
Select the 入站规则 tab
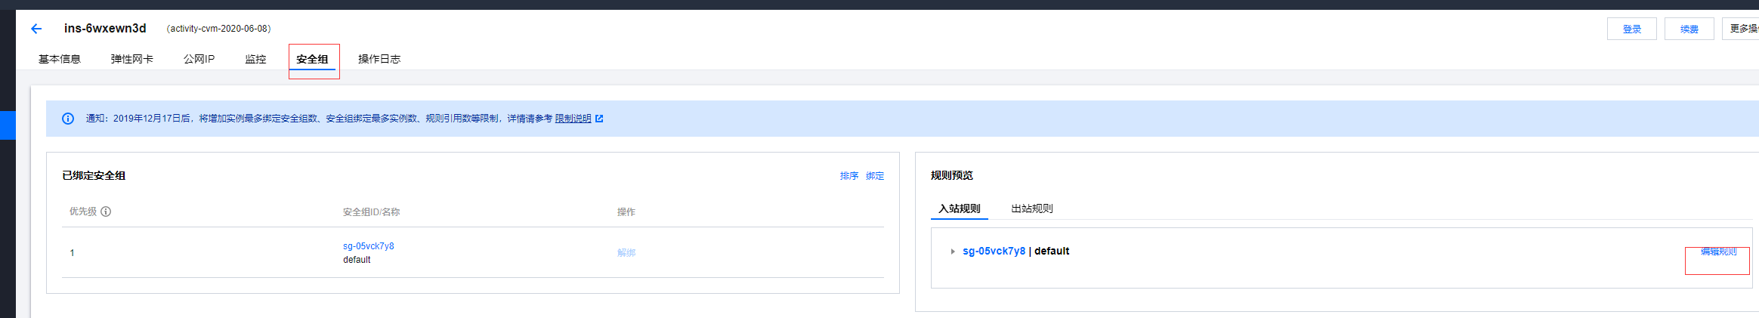pyautogui.click(x=959, y=208)
